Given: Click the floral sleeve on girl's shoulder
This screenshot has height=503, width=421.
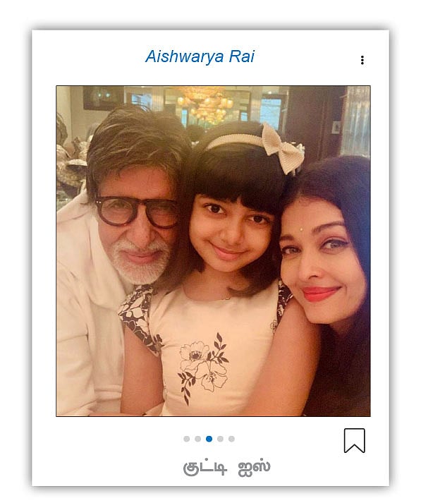Looking at the screenshot, I should (x=137, y=316).
